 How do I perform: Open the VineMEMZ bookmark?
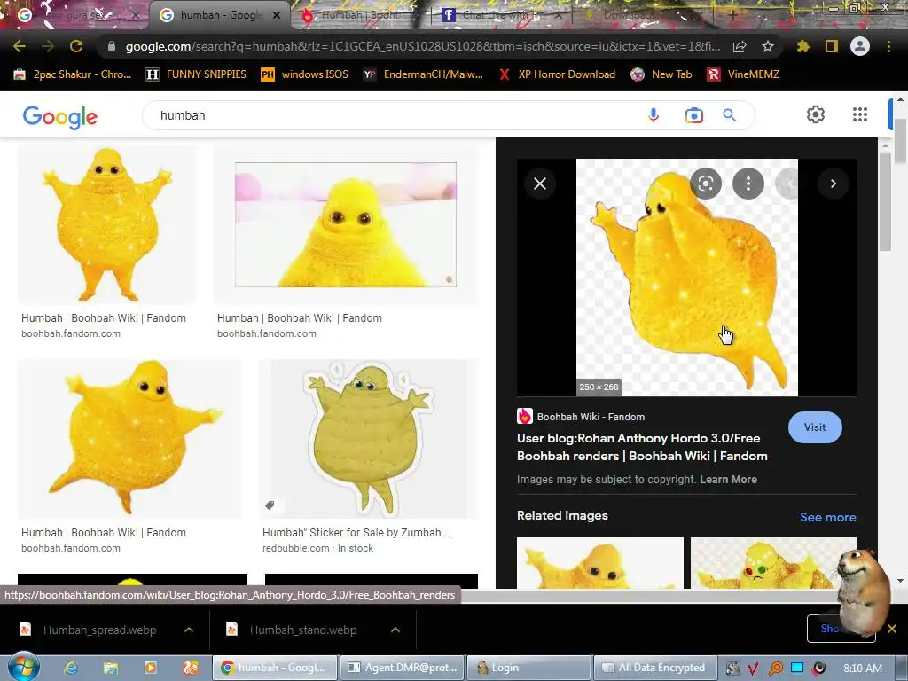[744, 74]
